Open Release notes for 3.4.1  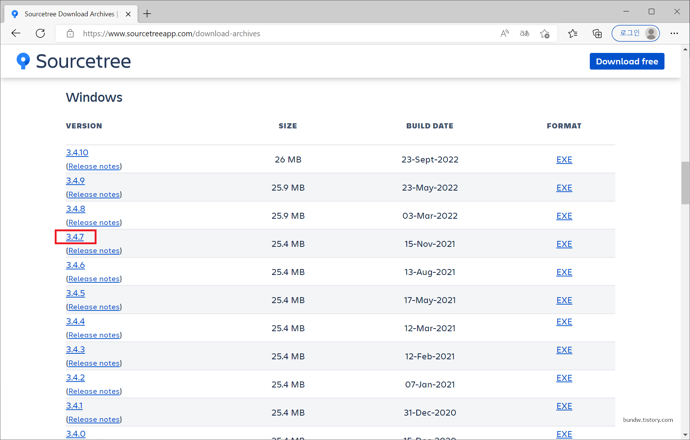tap(94, 420)
